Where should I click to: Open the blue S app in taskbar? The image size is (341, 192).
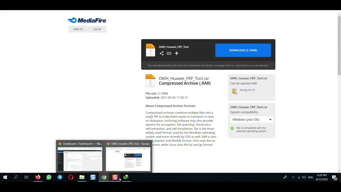pyautogui.click(x=93, y=177)
